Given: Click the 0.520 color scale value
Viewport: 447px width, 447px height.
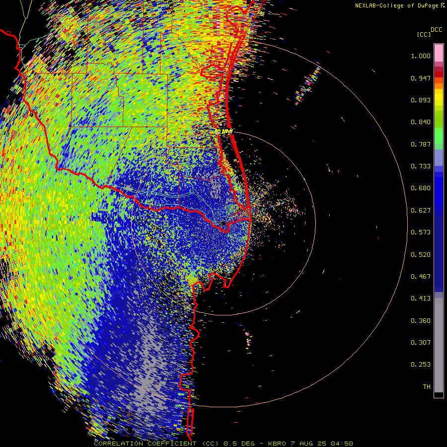Looking at the screenshot, I should 421,255.
